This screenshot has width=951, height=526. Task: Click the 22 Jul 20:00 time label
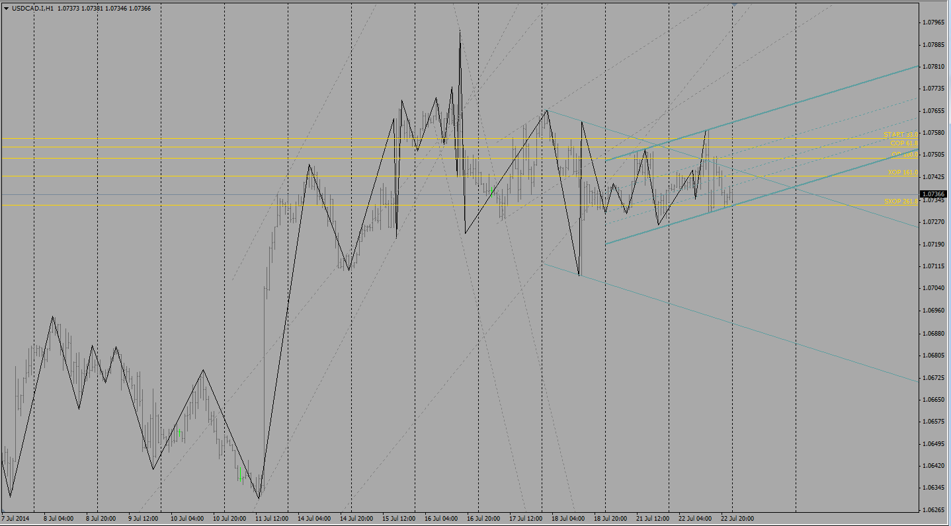point(737,519)
